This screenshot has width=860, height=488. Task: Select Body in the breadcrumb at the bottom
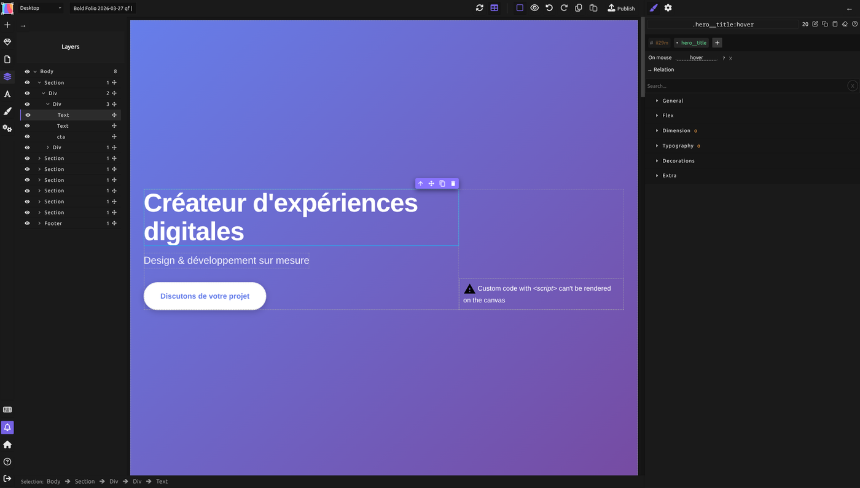tap(53, 481)
